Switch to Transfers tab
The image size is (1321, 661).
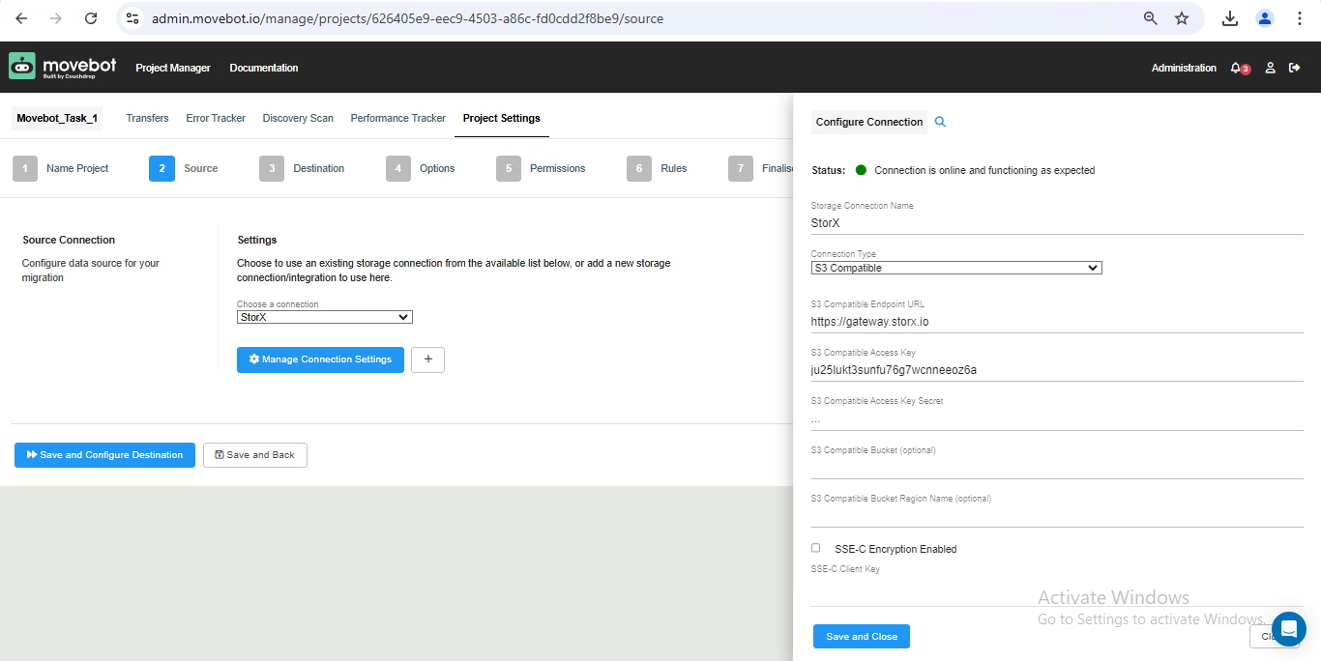[x=147, y=118]
